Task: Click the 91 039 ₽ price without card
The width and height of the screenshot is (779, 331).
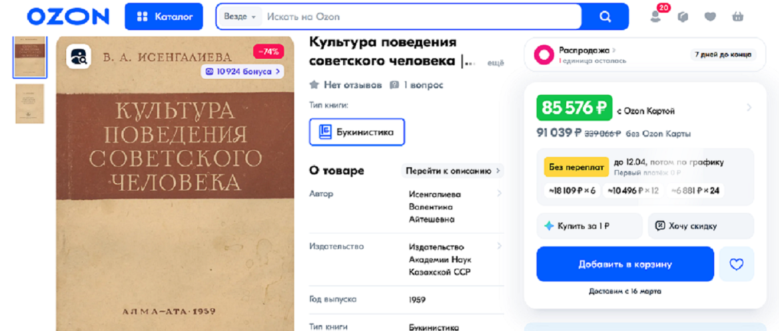Action: [558, 133]
